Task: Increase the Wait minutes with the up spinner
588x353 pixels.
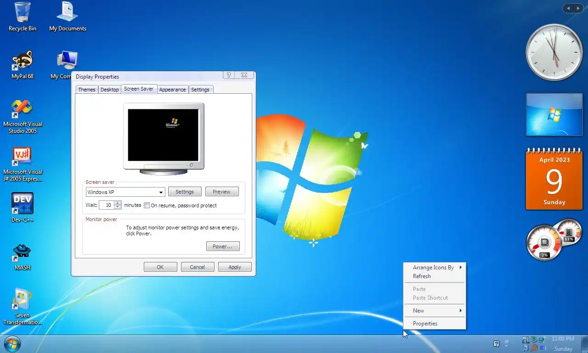Action: [x=118, y=203]
